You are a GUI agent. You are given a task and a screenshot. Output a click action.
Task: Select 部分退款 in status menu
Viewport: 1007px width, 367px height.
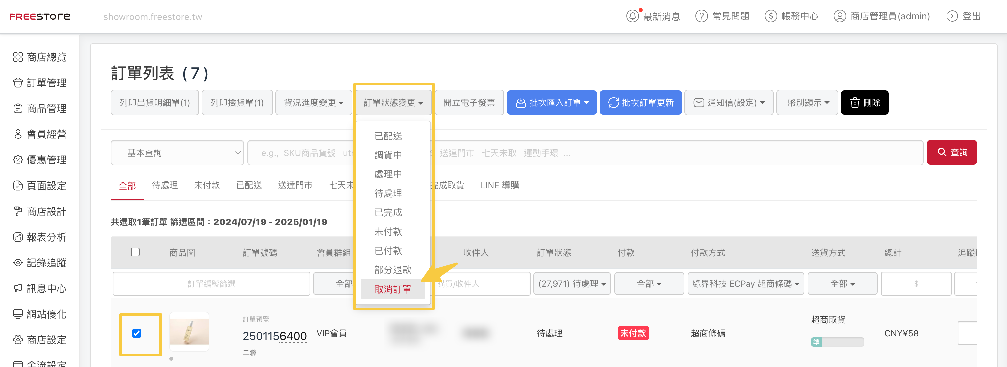[393, 270]
